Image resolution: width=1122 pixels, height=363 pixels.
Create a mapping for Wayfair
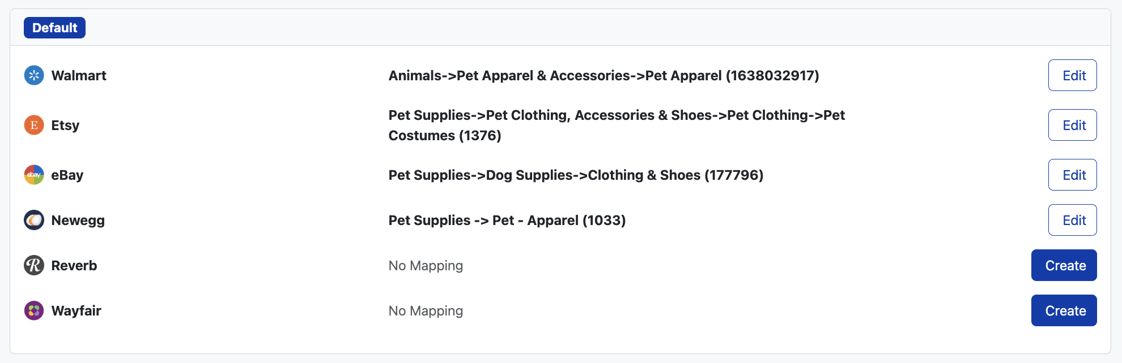(1064, 310)
